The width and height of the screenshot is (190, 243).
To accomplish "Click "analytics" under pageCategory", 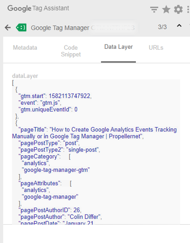I will click(36, 163).
